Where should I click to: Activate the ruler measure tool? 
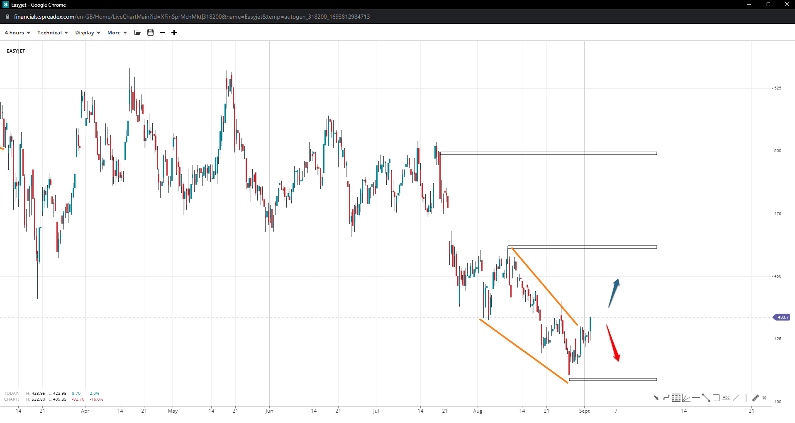(755, 398)
